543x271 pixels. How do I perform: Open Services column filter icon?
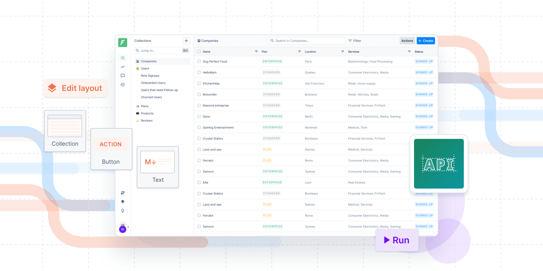[409, 52]
